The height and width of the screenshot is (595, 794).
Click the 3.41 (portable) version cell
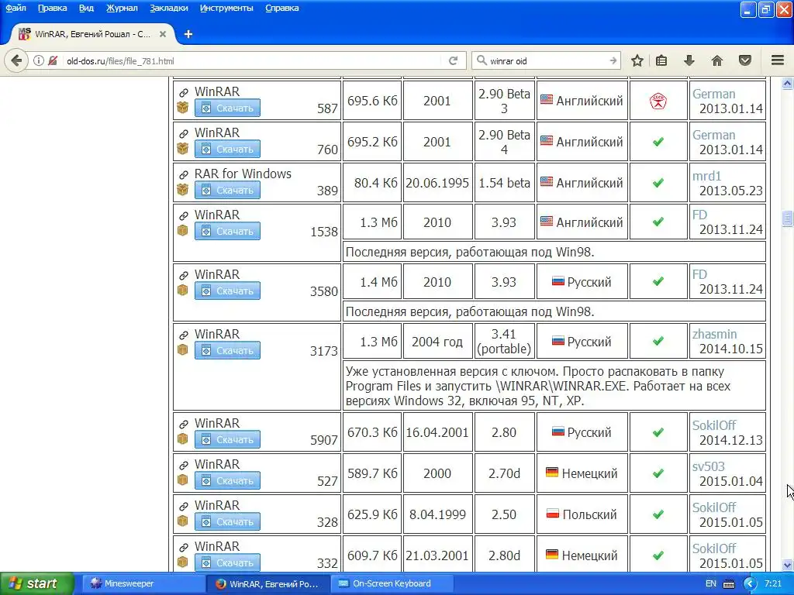[x=504, y=341]
